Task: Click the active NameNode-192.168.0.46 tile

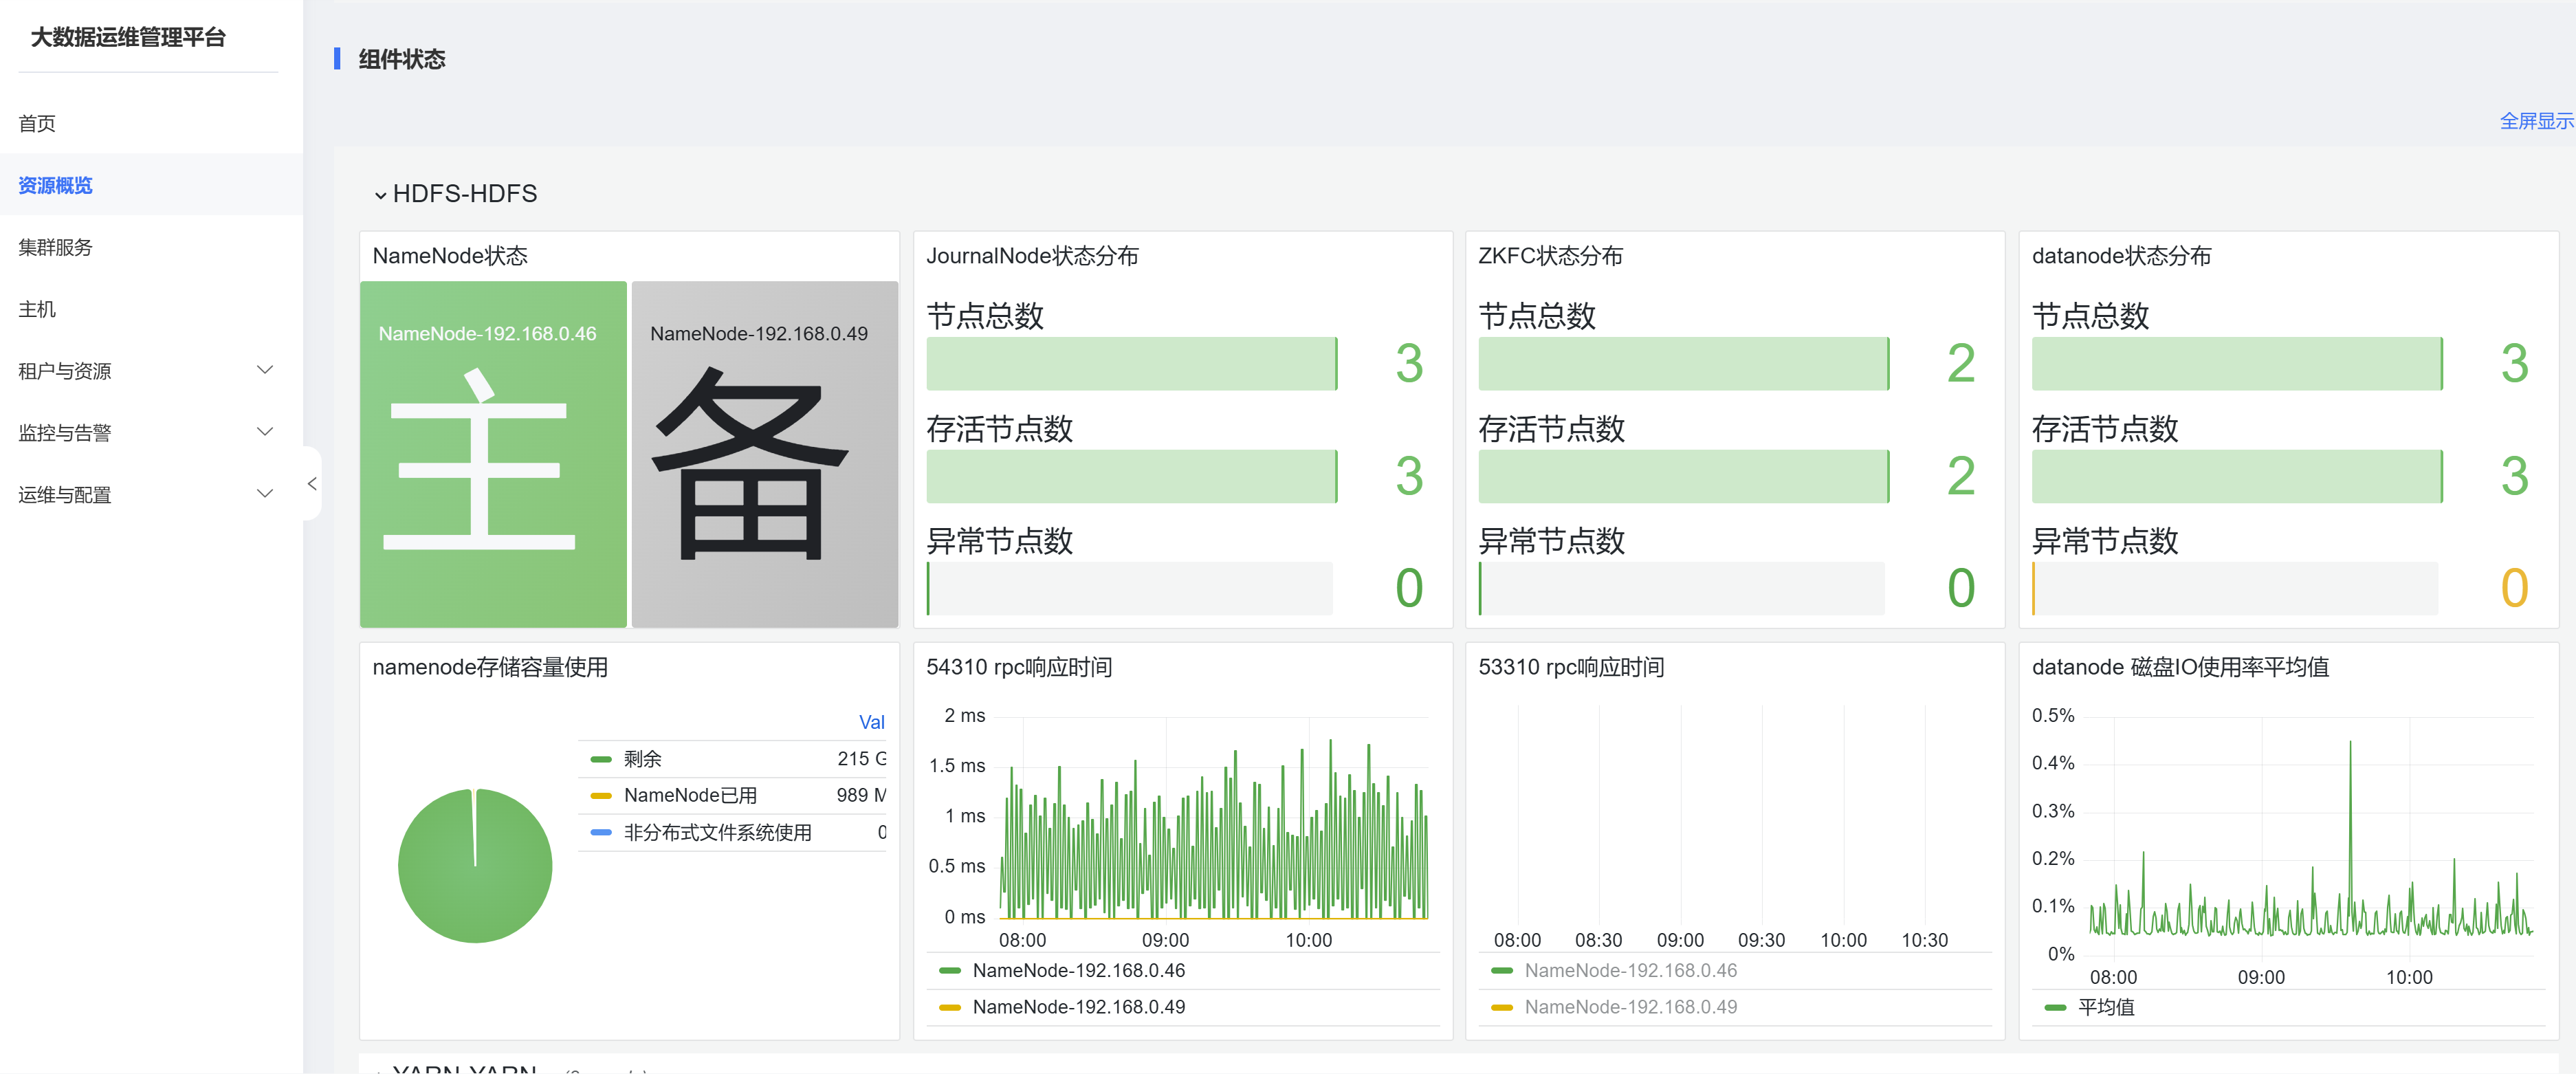Action: pyautogui.click(x=493, y=454)
